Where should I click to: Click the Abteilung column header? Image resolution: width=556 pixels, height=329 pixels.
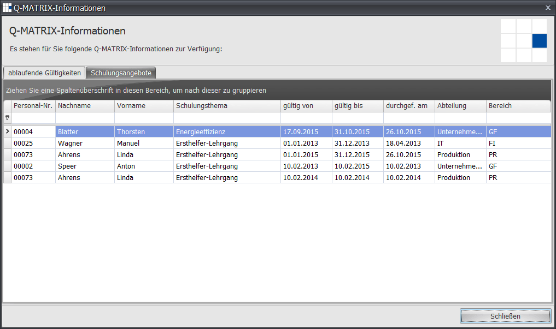(x=460, y=106)
